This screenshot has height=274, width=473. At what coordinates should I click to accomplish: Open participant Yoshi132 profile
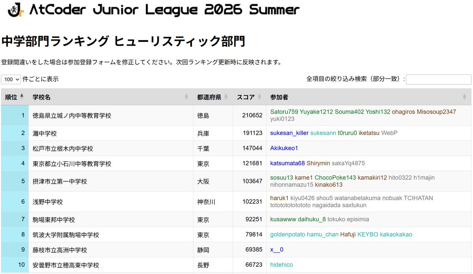tap(378, 112)
